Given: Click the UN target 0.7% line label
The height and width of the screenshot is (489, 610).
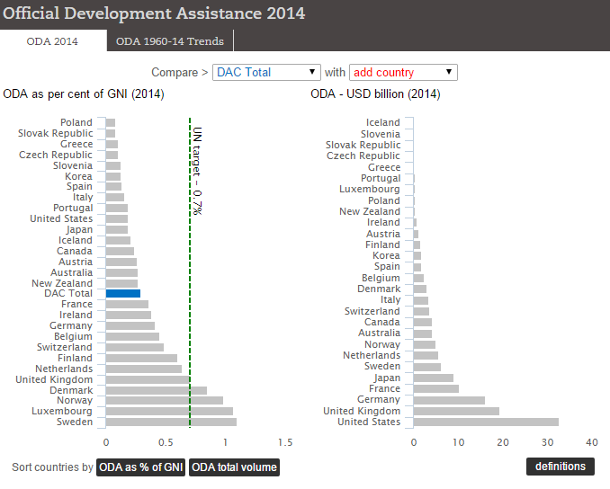Looking at the screenshot, I should [x=196, y=170].
